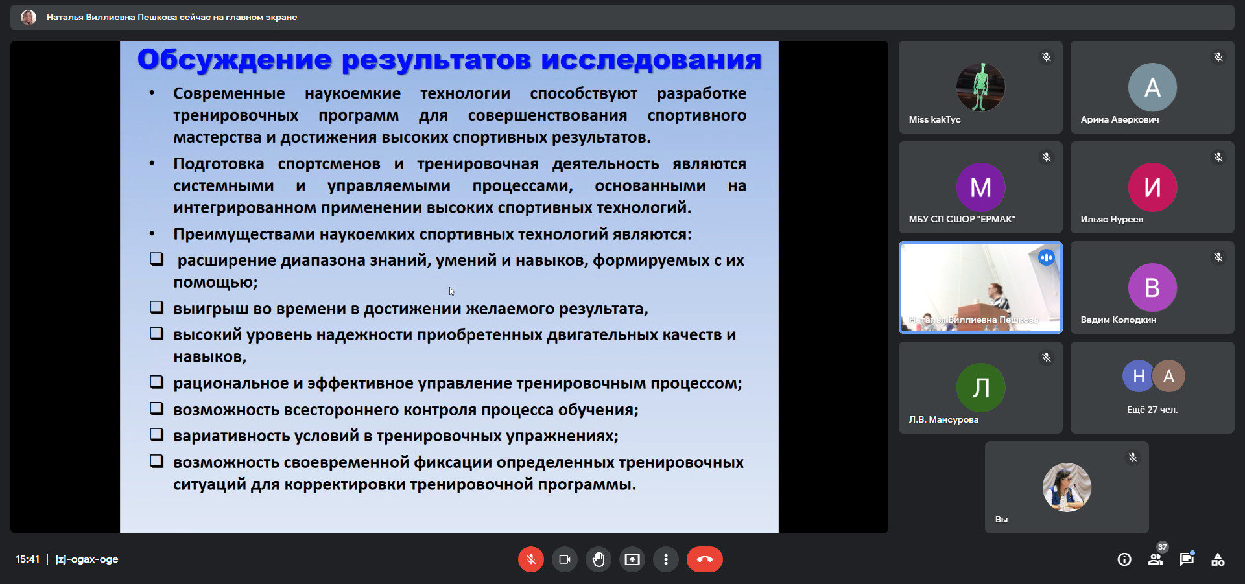Open meeting details info icon
This screenshot has width=1245, height=584.
1124,559
